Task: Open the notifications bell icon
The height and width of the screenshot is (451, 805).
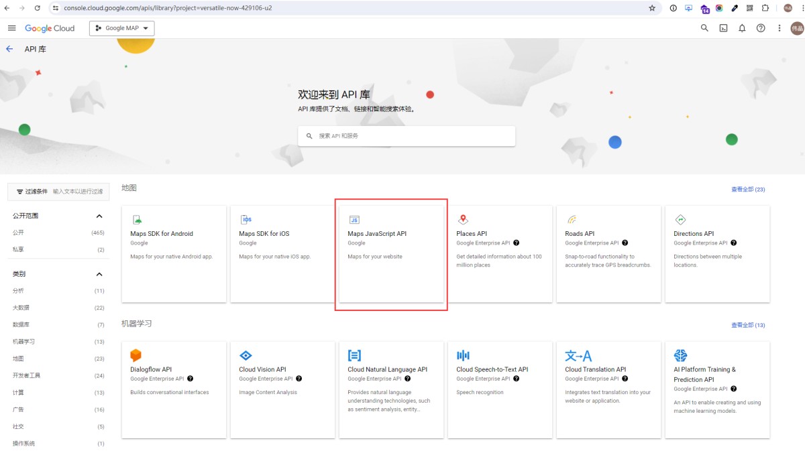Action: pos(742,28)
